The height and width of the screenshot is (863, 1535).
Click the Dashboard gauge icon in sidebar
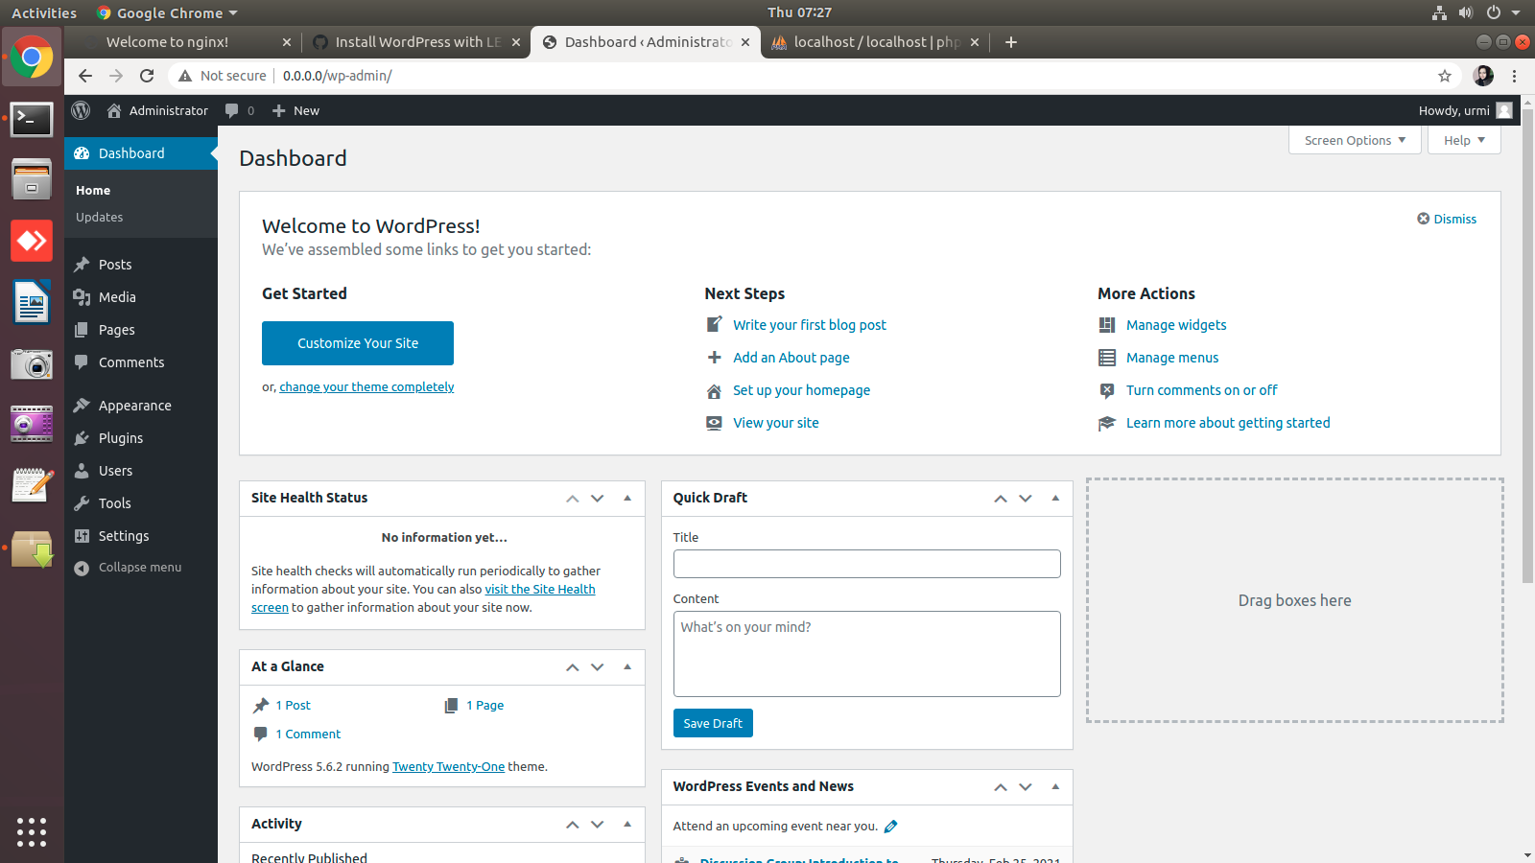82,153
